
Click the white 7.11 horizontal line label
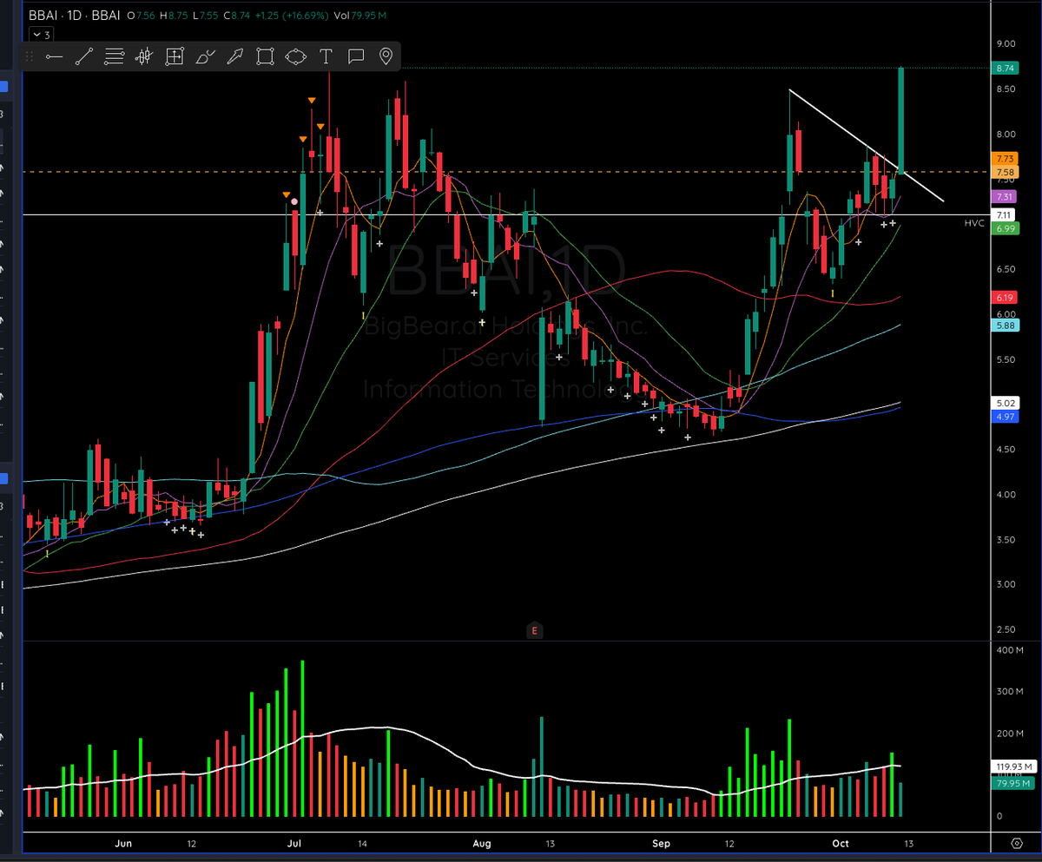point(1005,214)
